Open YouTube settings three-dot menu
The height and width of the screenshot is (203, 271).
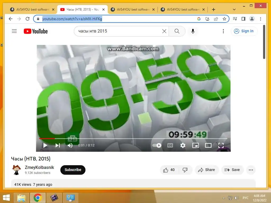coord(223,31)
